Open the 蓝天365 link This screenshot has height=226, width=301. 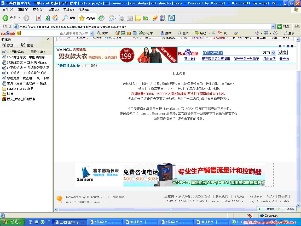190,59
